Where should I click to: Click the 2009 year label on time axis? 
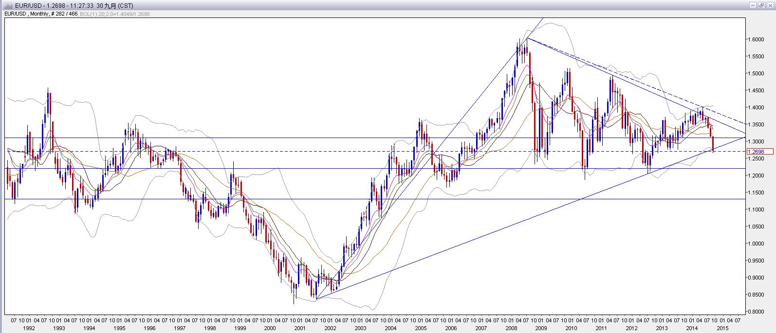[541, 328]
